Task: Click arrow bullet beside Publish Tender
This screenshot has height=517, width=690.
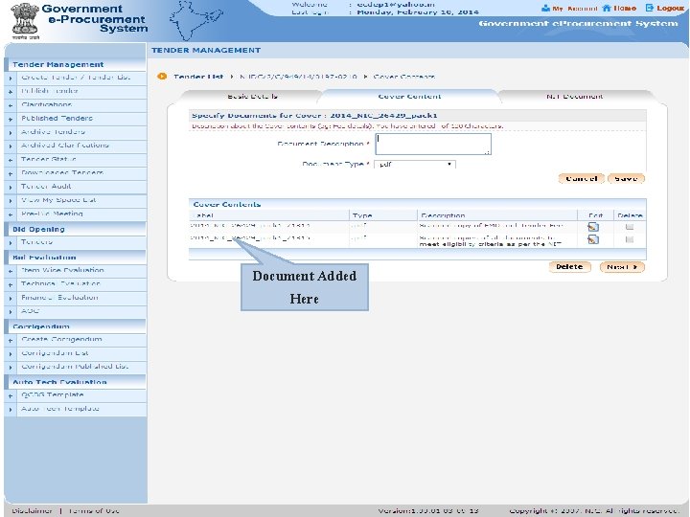Action: [x=11, y=92]
